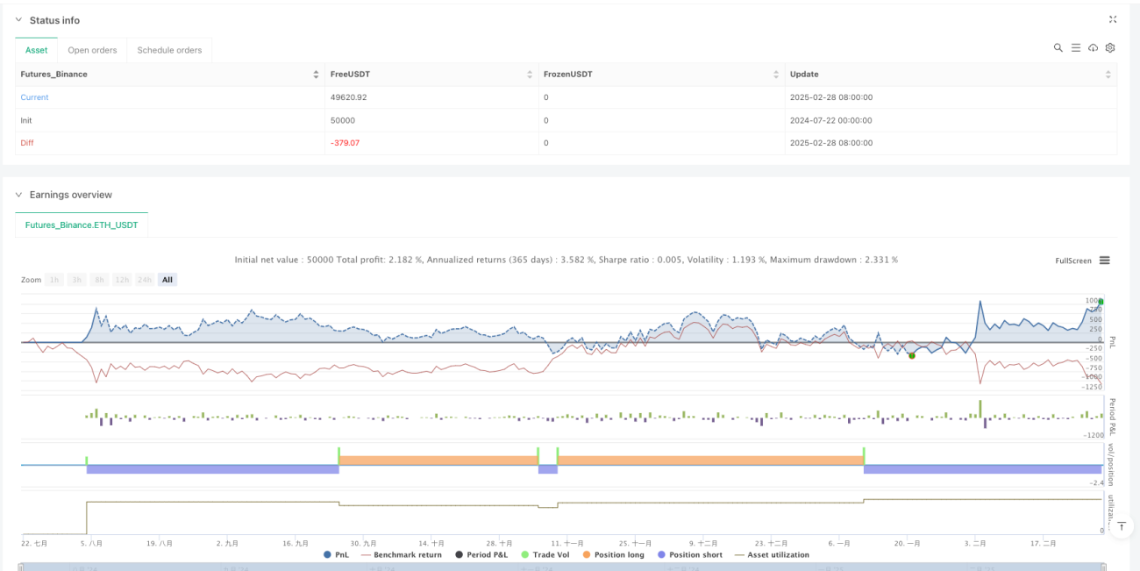Sort the Futures_Binance column
The height and width of the screenshot is (571, 1140).
(x=316, y=75)
